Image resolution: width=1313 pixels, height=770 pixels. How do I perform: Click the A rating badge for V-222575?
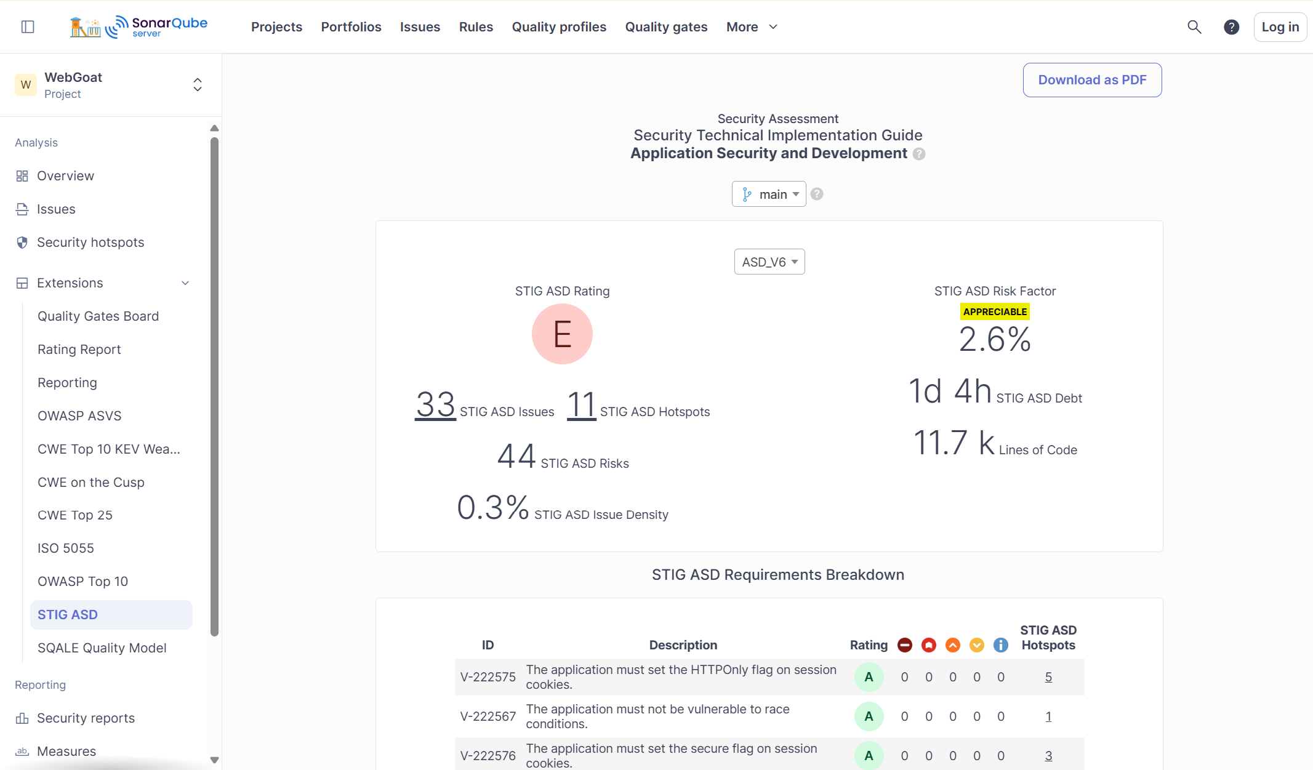pos(869,677)
